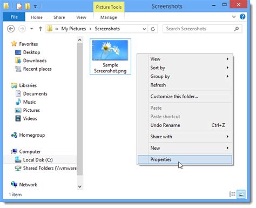Expand the address path arrow after My Pictures
The image size is (256, 208).
(x=90, y=29)
